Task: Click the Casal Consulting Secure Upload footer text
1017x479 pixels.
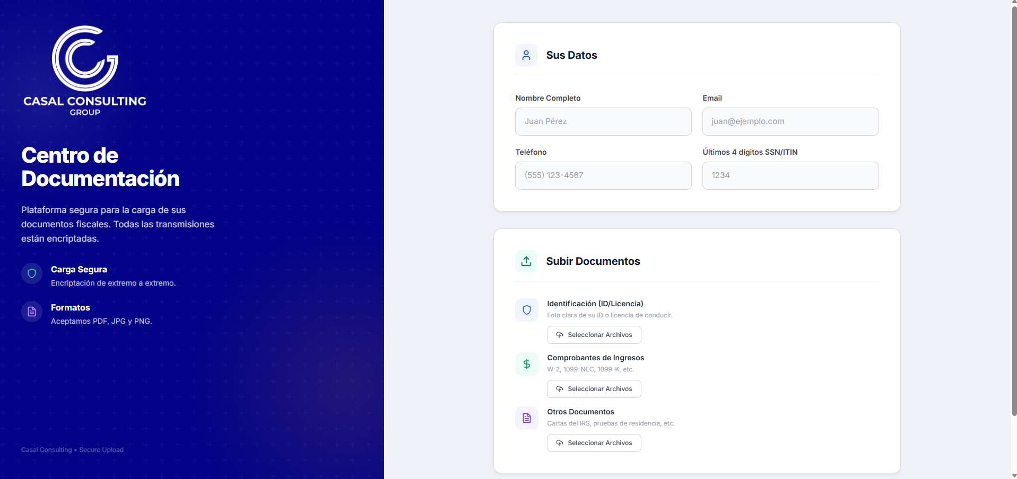Action: [x=72, y=450]
